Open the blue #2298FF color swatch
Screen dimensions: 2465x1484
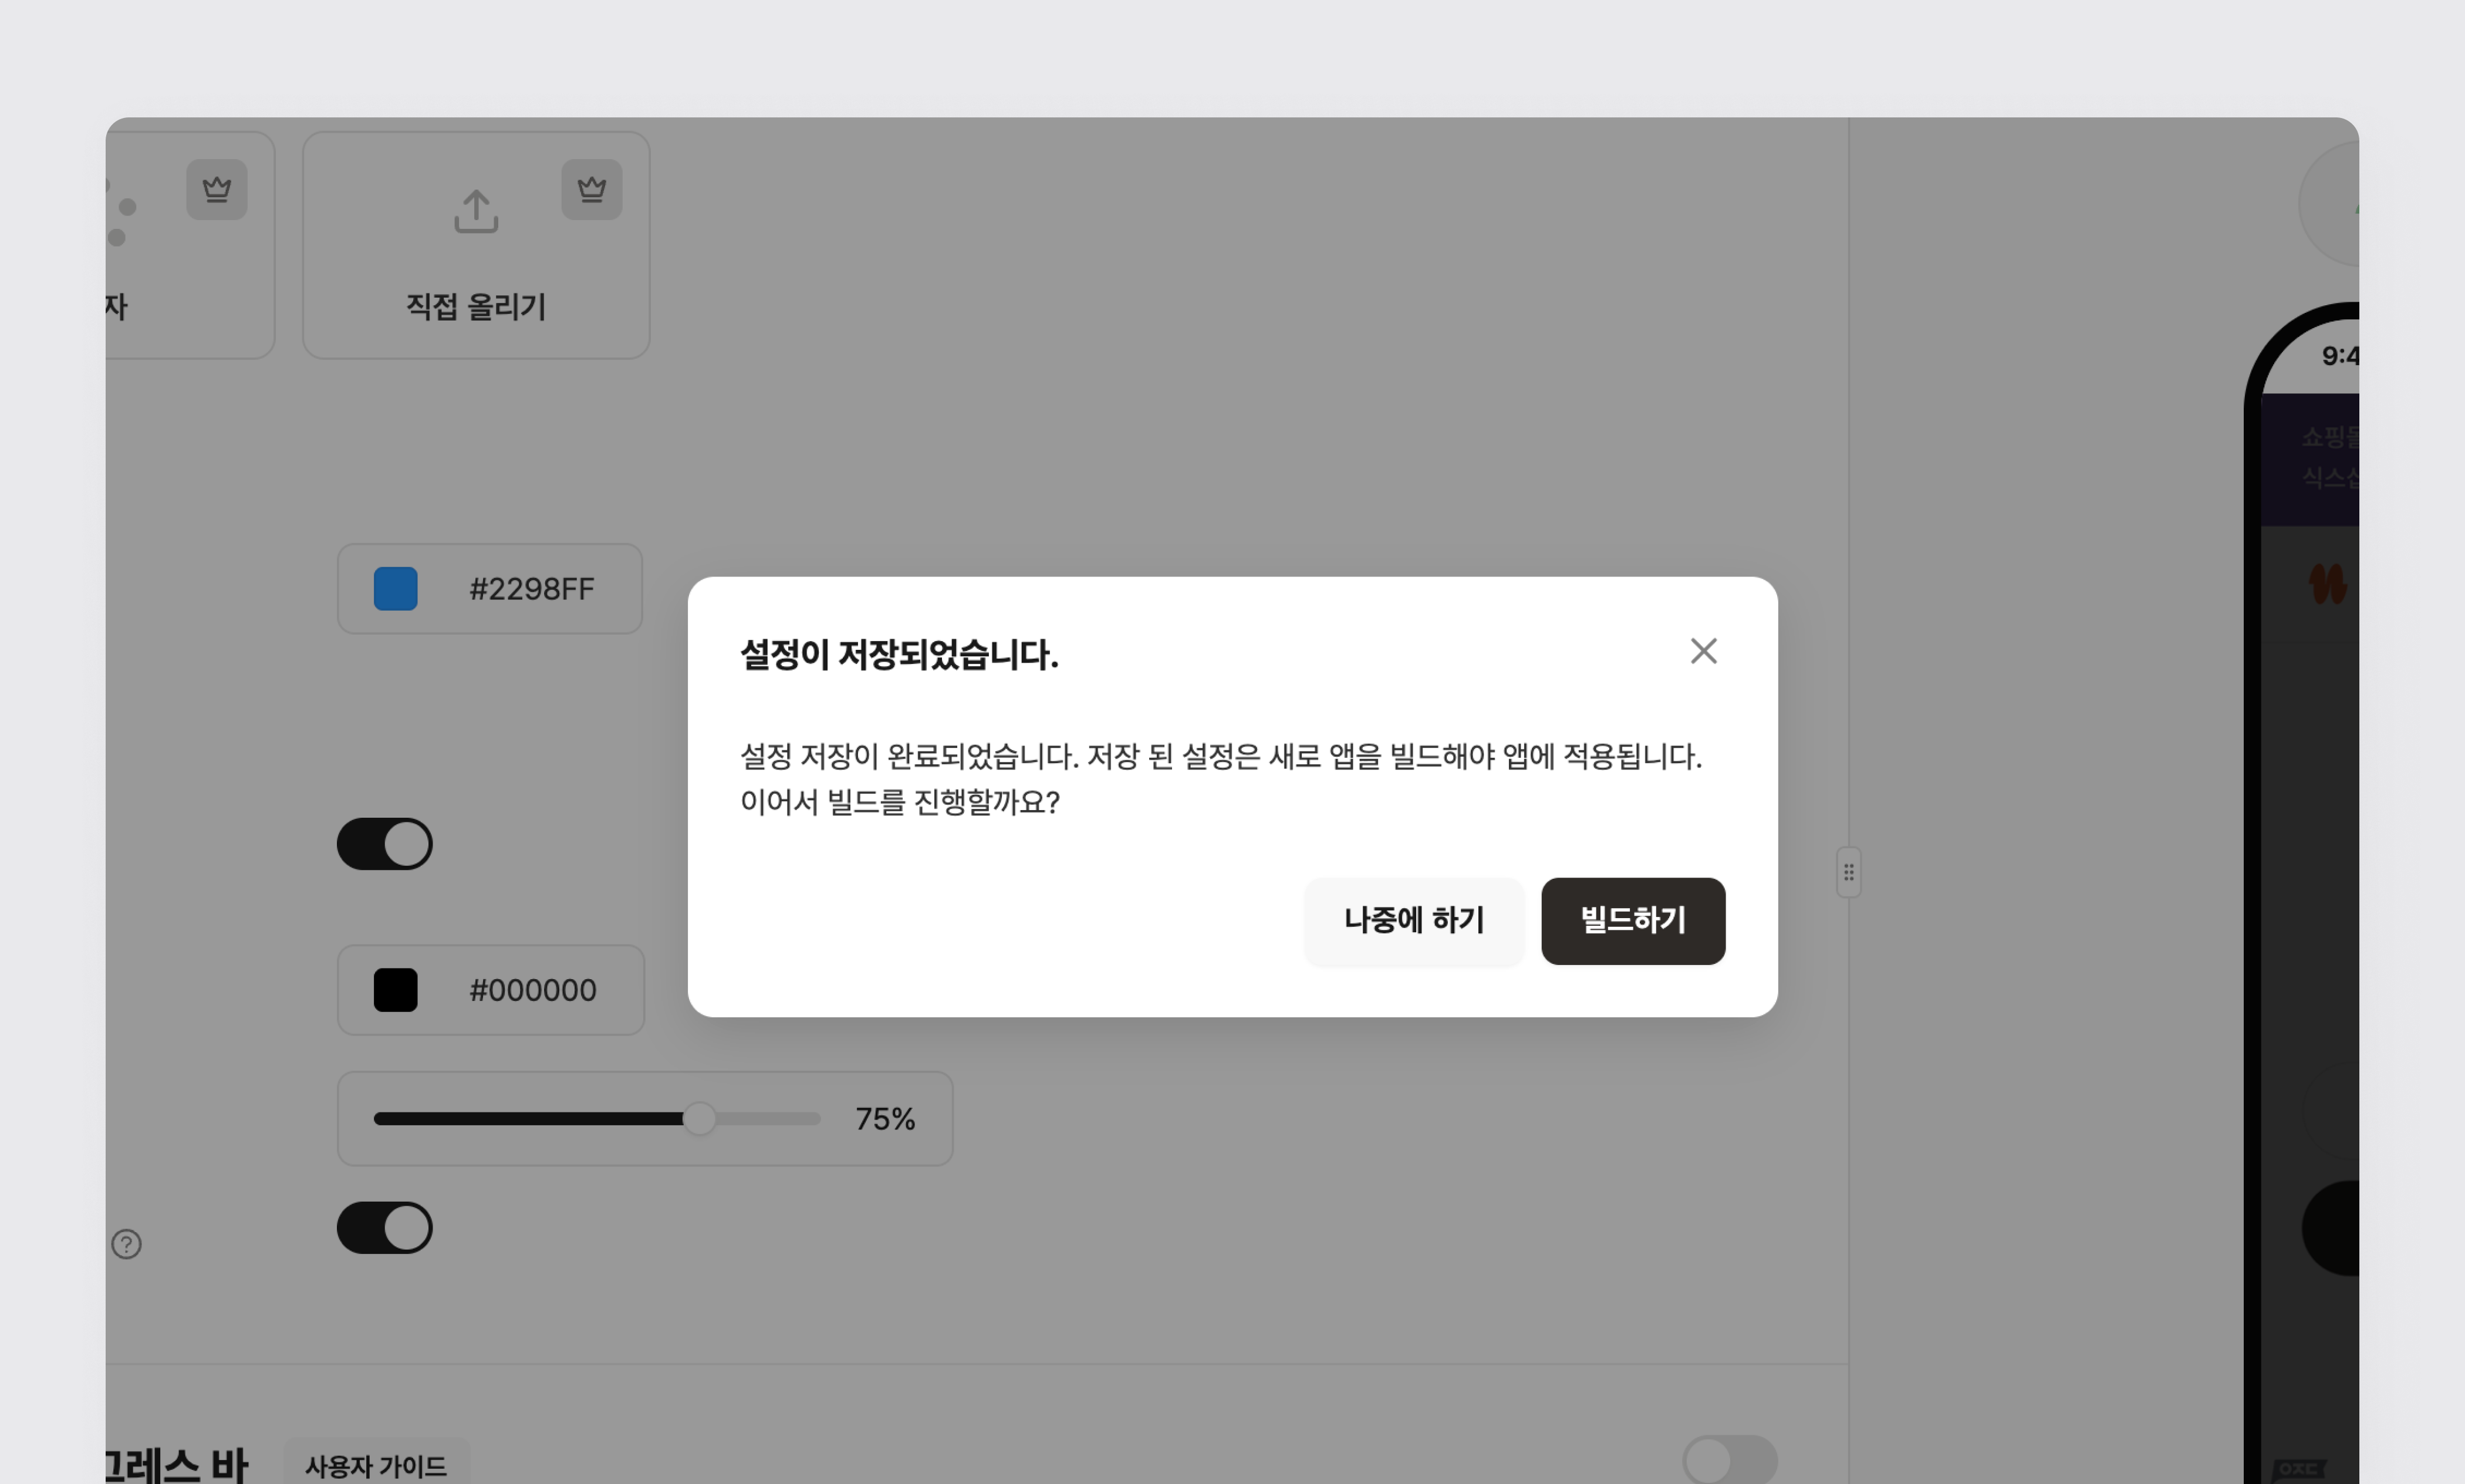pos(396,589)
